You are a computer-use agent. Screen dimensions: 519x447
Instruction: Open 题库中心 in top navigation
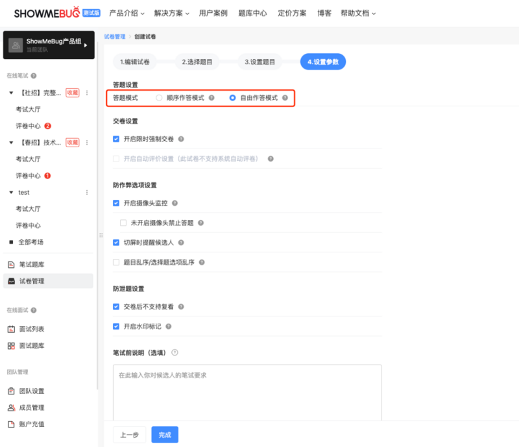[x=252, y=13]
